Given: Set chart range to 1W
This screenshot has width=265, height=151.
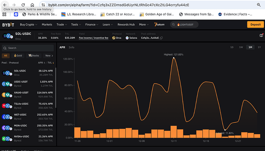Looking at the screenshot, I should pos(241,47).
